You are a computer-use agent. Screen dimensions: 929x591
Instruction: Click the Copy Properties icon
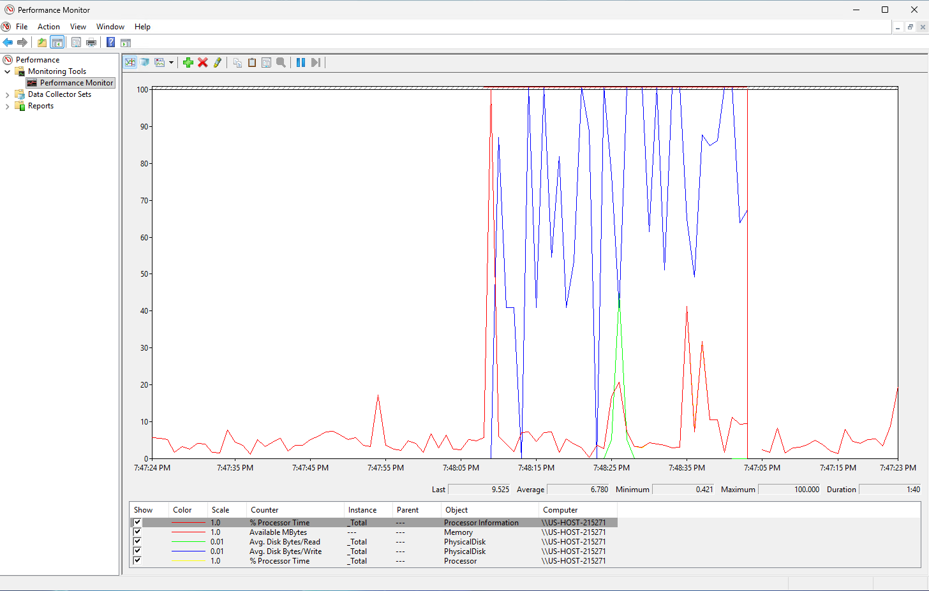pos(237,62)
